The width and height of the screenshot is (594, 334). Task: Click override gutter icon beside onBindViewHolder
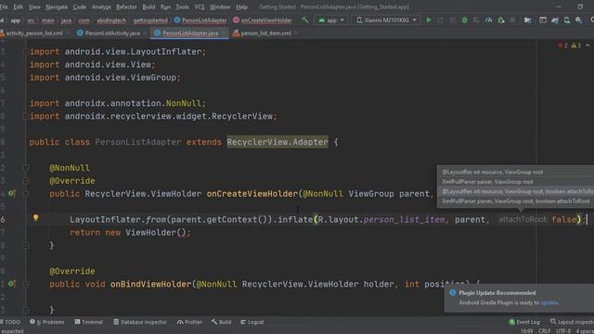[12, 284]
